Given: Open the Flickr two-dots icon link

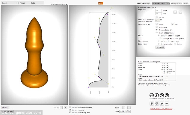Looking at the screenshot, I should (x=167, y=104).
